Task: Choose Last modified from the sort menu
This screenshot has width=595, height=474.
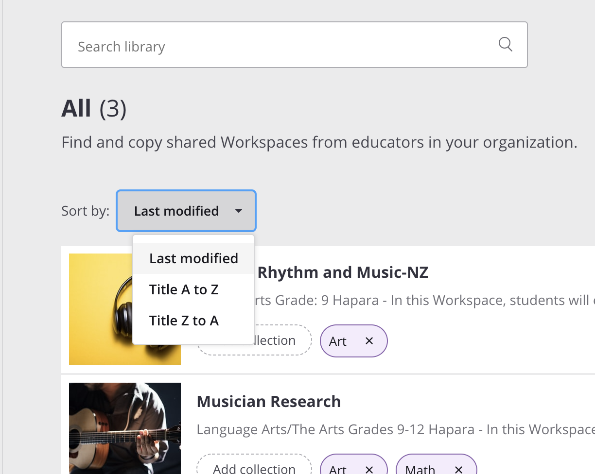Action: (x=193, y=258)
